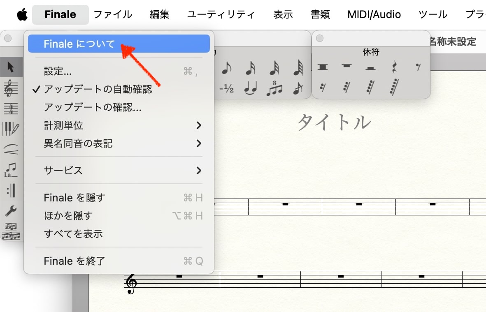Expand the 異名同音の表記 submenu

pos(119,143)
